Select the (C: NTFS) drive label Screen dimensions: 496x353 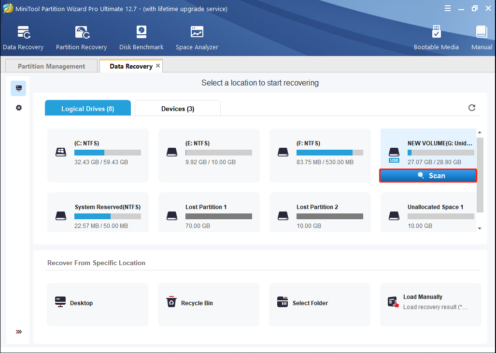pos(86,143)
